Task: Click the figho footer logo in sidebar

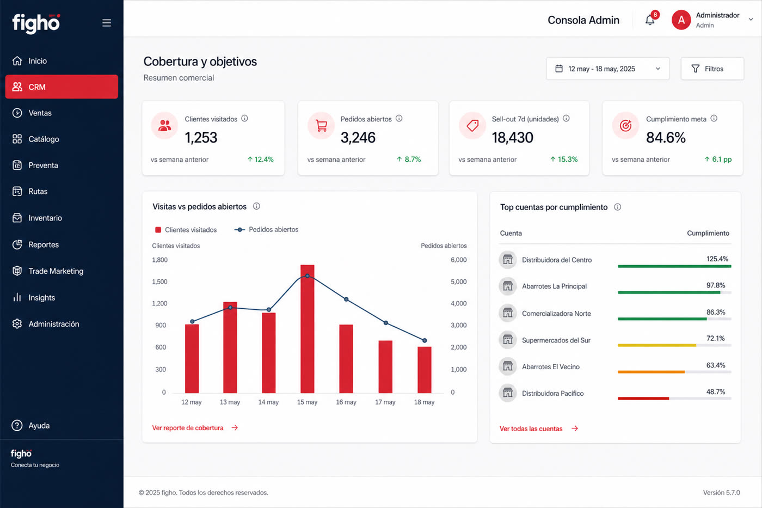Action: coord(21,454)
